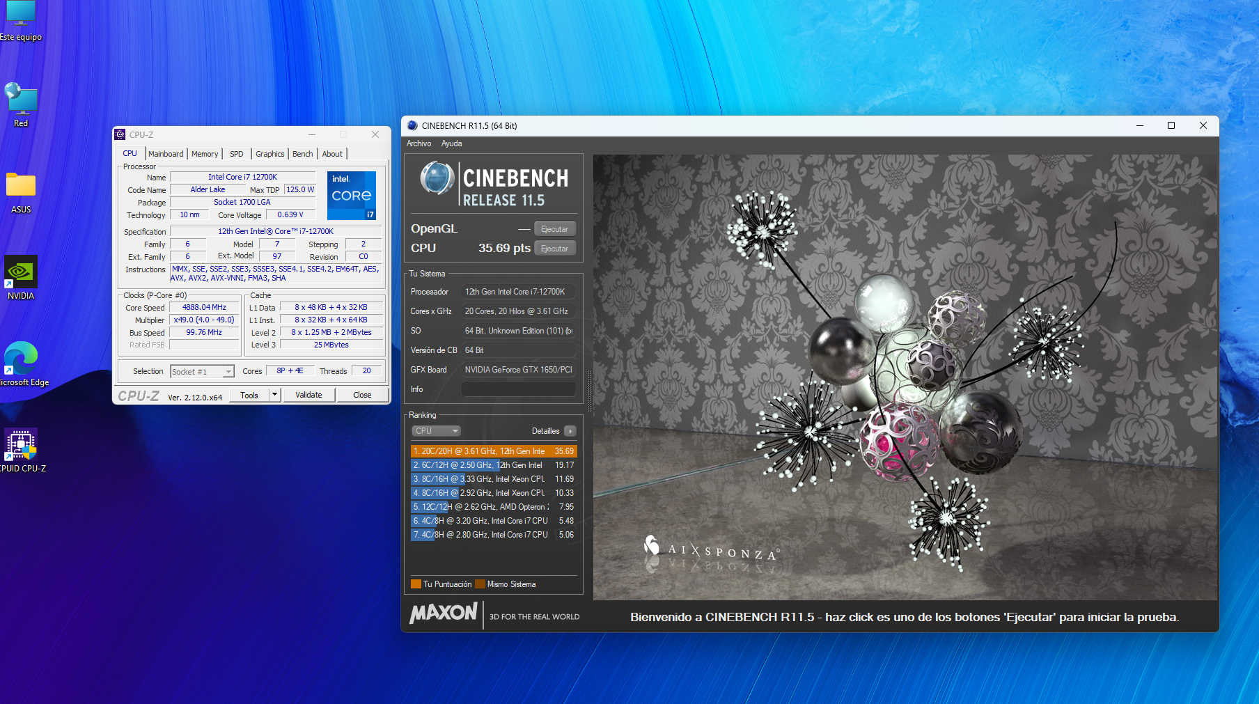Screen dimensions: 1259x704
Task: Click the Close button in CPU-Z
Action: (362, 395)
